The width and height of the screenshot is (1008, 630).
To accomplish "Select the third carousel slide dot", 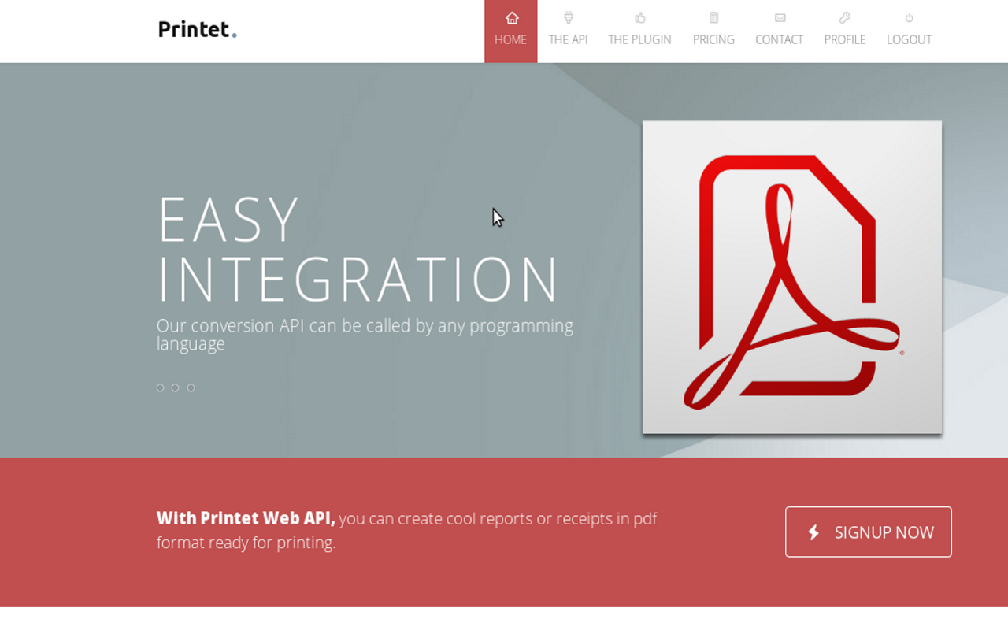I will [191, 387].
